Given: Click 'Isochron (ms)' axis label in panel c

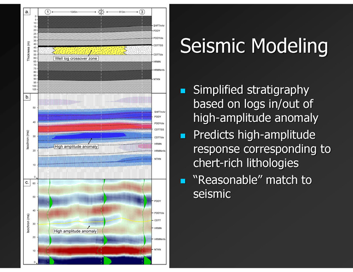Looking at the screenshot, I should pos(28,223).
